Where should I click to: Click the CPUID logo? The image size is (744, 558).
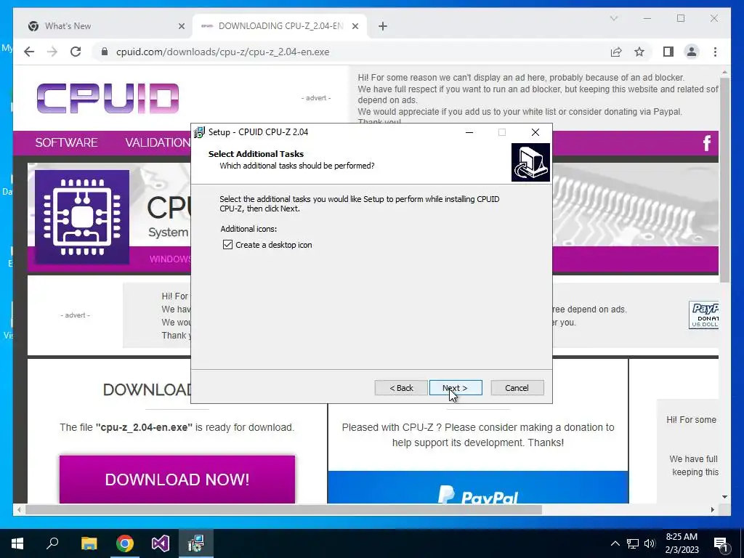[x=108, y=98]
